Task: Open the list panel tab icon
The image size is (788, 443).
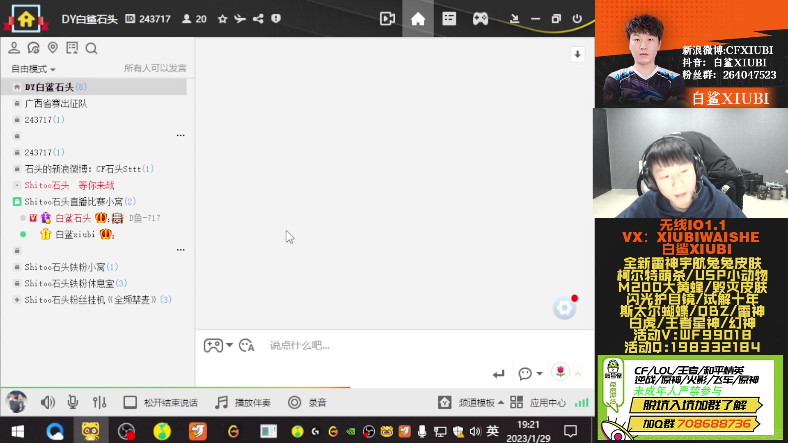Action: point(449,19)
